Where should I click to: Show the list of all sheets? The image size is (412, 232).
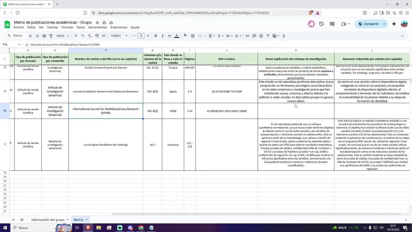click(22, 220)
